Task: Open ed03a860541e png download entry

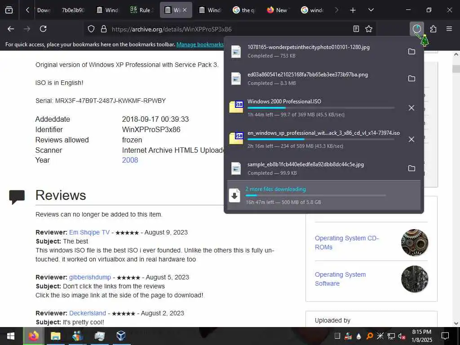Action: (315, 79)
